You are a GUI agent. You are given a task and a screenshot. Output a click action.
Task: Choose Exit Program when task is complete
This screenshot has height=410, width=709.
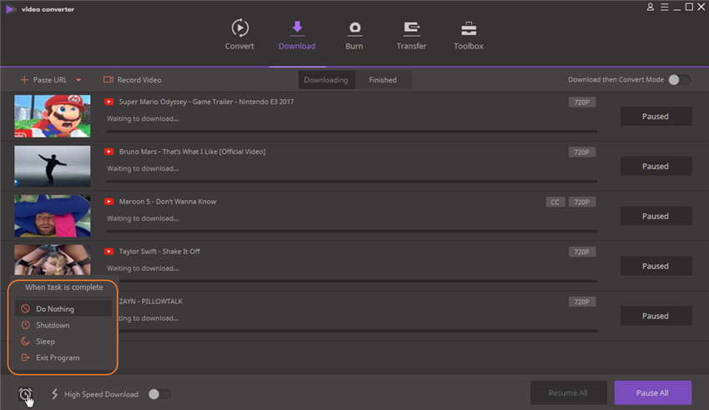pyautogui.click(x=63, y=357)
